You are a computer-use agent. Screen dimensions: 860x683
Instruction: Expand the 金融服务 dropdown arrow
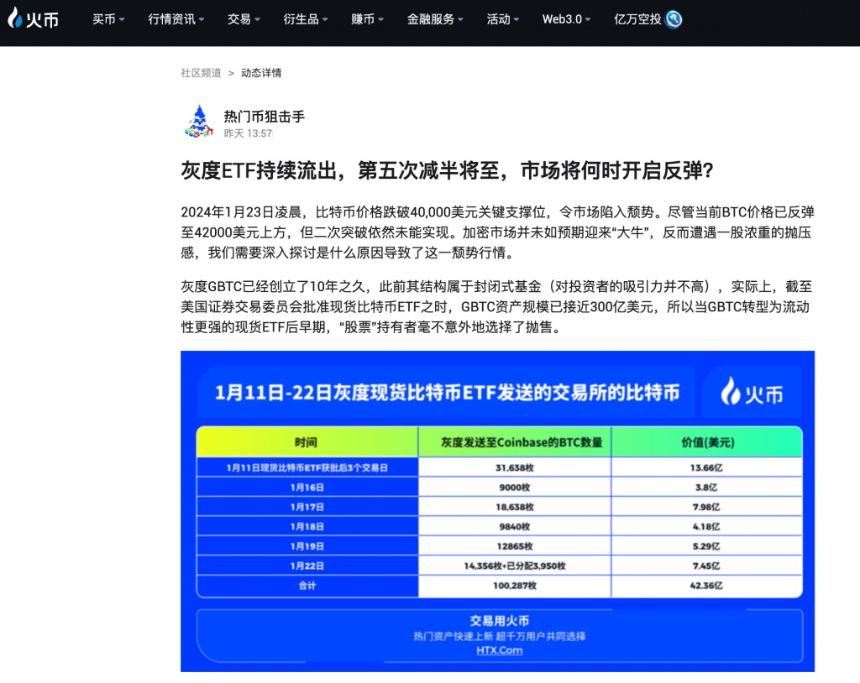461,20
